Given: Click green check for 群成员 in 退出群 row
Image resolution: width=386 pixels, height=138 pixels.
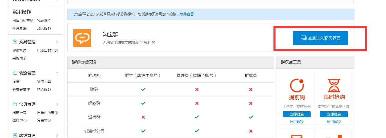Looking at the screenshot, I should pyautogui.click(x=251, y=117).
